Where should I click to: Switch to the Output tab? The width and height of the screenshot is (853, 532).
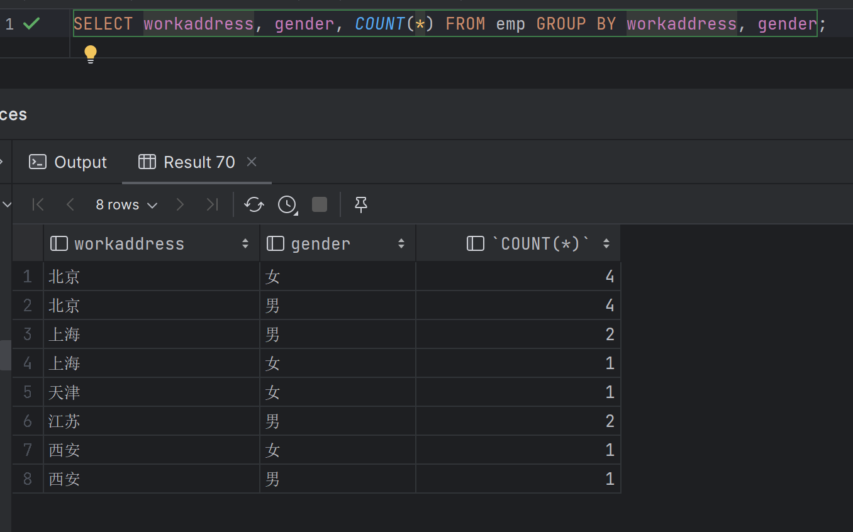[x=68, y=162]
